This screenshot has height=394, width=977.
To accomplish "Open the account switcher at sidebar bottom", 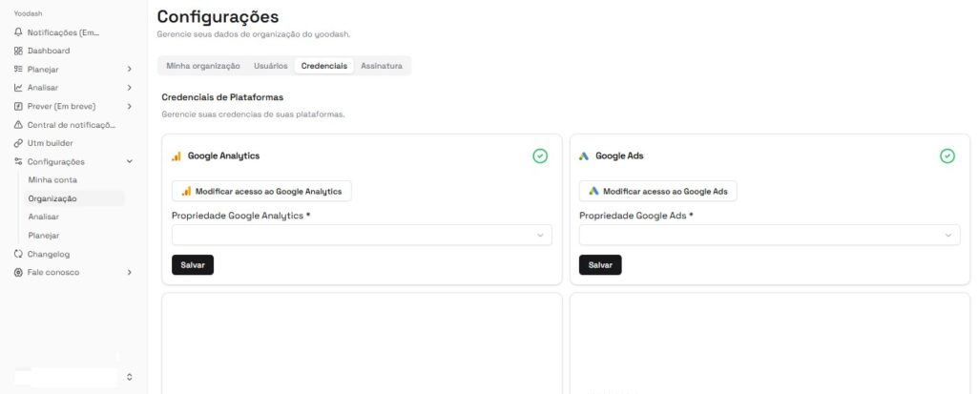I will pos(129,378).
